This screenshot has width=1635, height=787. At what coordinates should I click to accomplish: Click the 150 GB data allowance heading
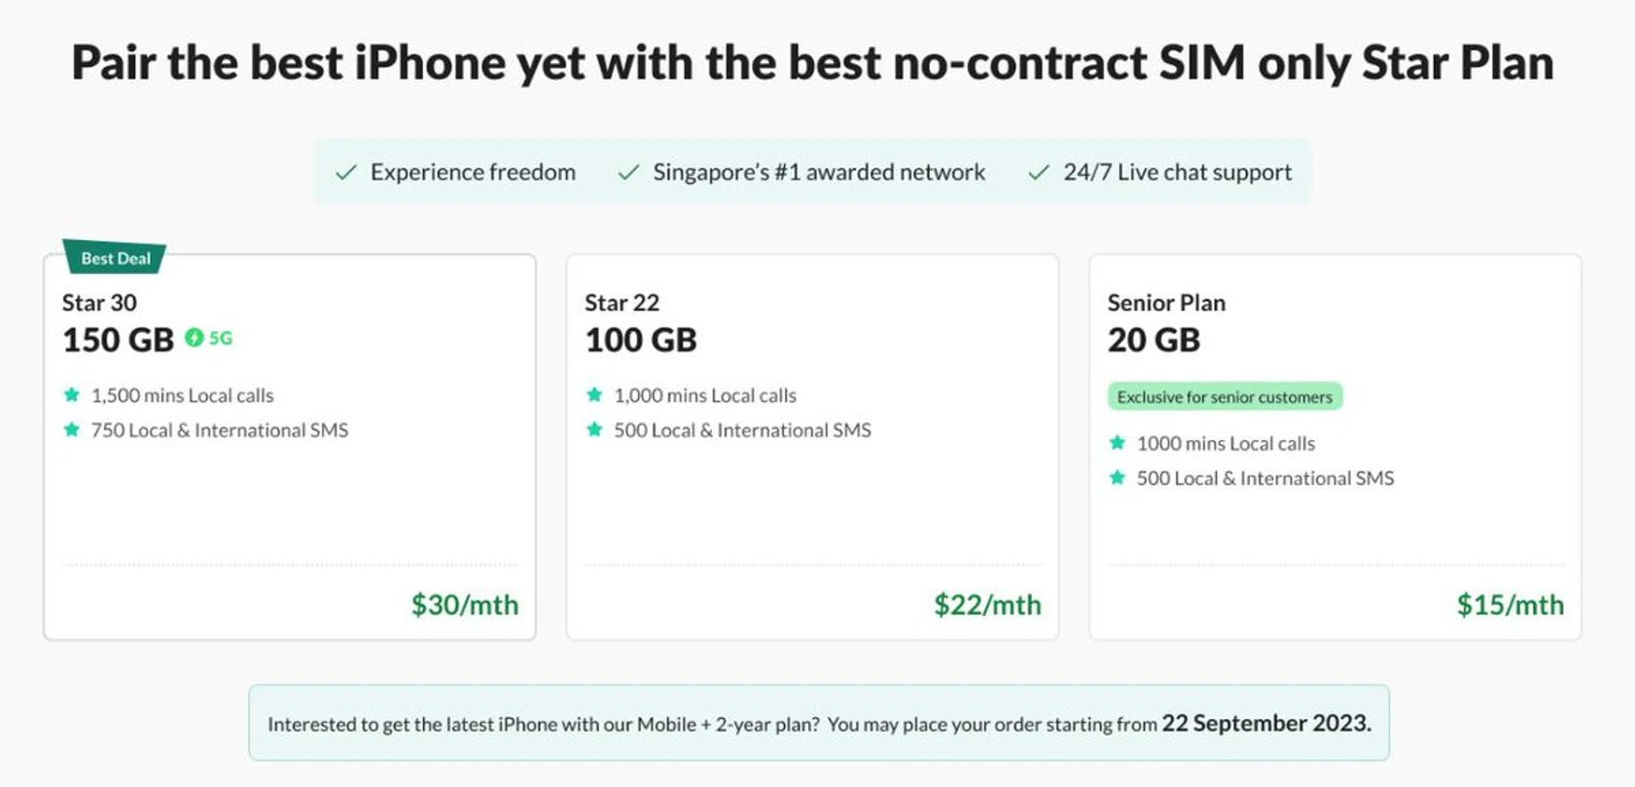118,339
